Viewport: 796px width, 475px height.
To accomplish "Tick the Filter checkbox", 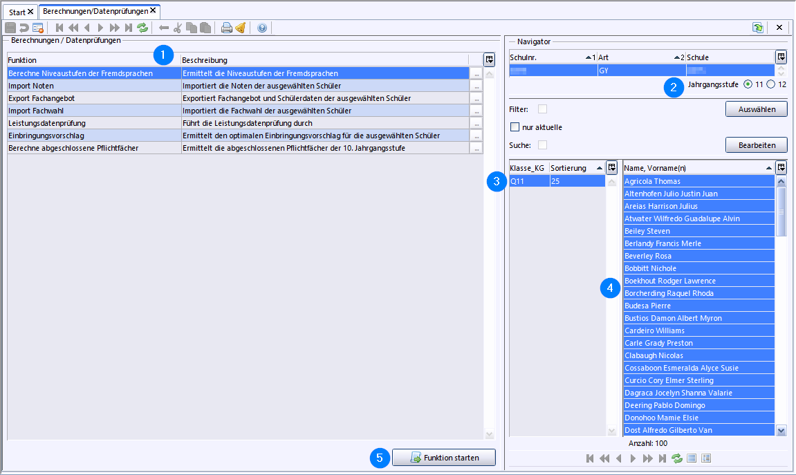I will [543, 109].
